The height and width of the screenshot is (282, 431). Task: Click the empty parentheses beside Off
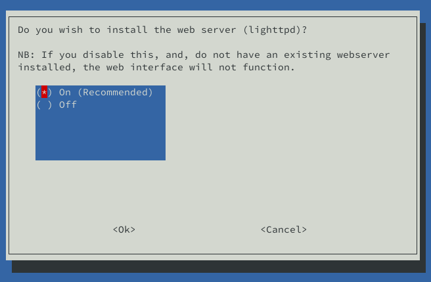coord(44,105)
